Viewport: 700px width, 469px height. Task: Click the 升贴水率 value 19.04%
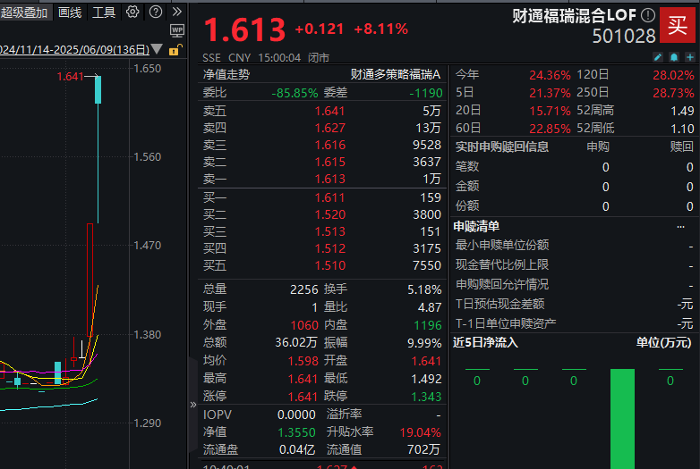tap(420, 432)
